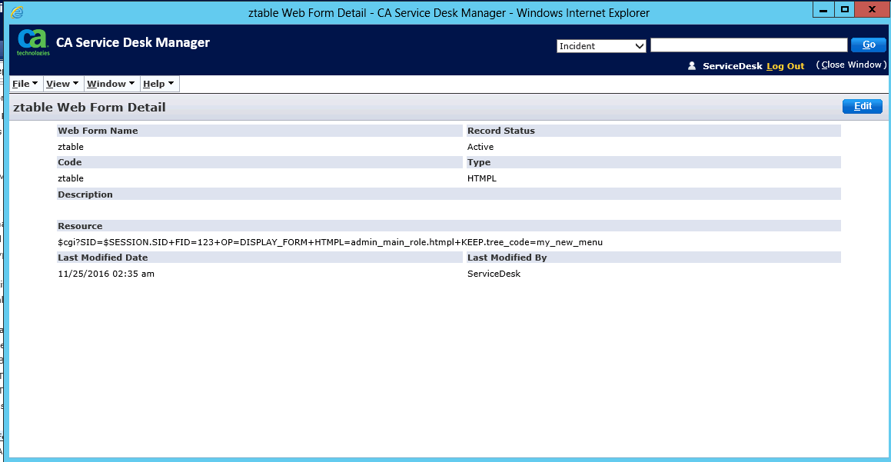This screenshot has width=891, height=462.
Task: Show the Help menu
Action: click(158, 84)
